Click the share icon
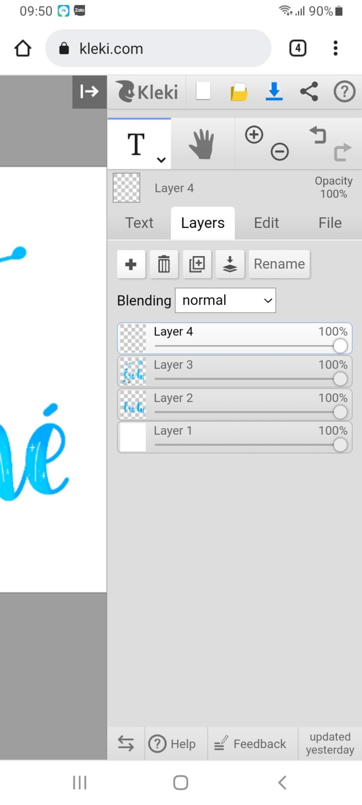Viewport: 362px width, 805px height. coord(309,92)
